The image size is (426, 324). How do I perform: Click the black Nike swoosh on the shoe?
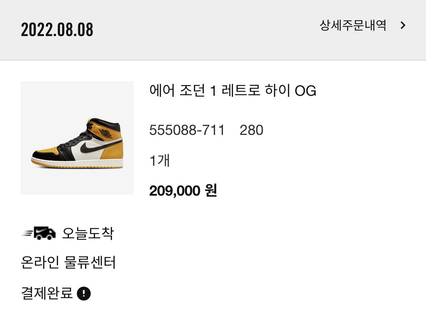tap(90, 147)
